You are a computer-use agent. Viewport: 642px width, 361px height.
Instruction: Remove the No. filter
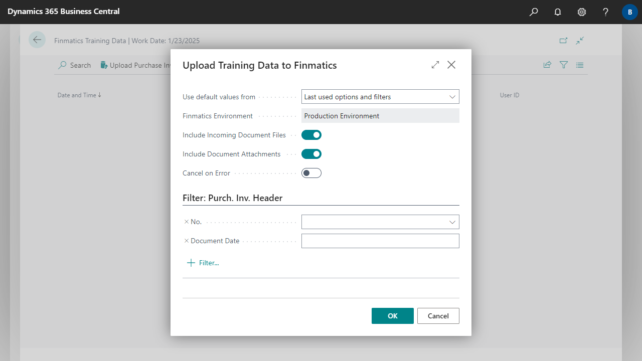pyautogui.click(x=187, y=222)
